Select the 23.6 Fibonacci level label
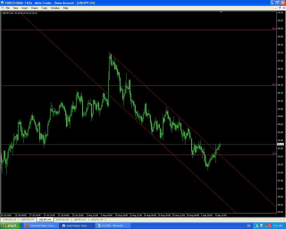Image resolution: width=286 pixels, height=229 pixels. click(x=274, y=154)
